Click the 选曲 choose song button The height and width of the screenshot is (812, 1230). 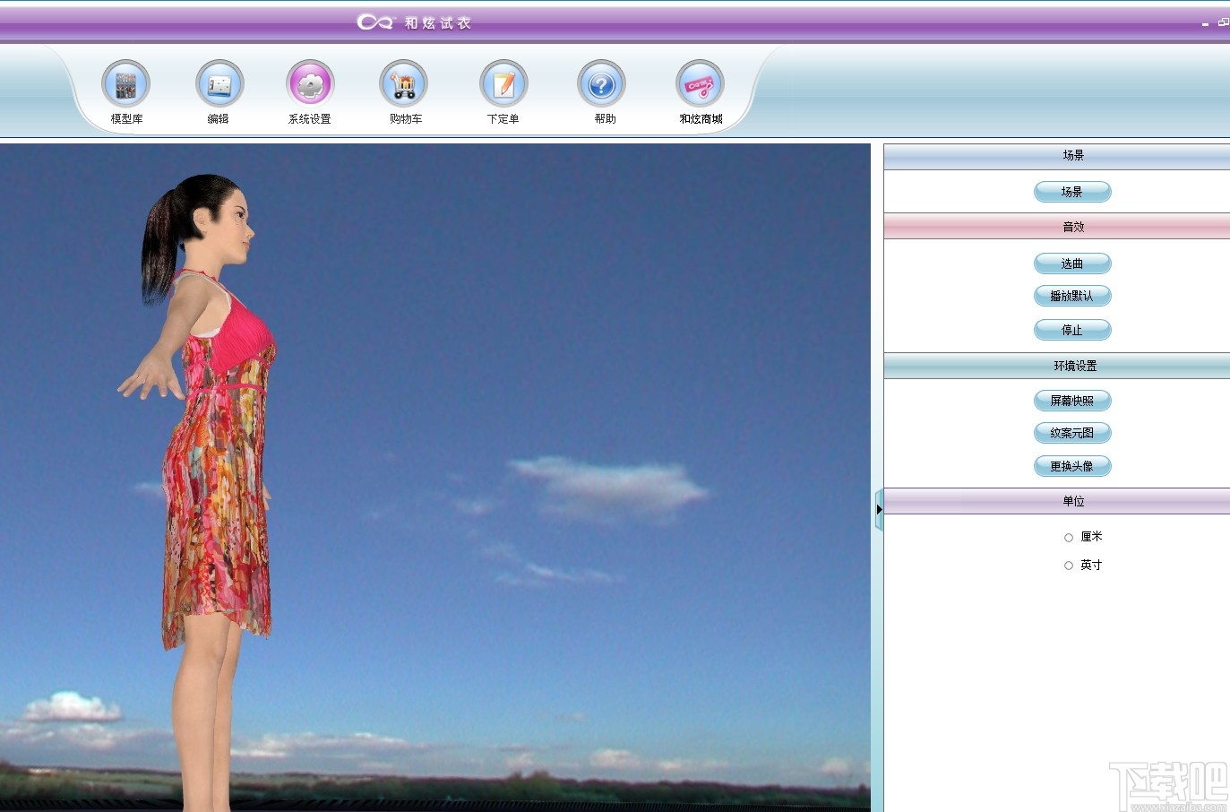pyautogui.click(x=1072, y=263)
